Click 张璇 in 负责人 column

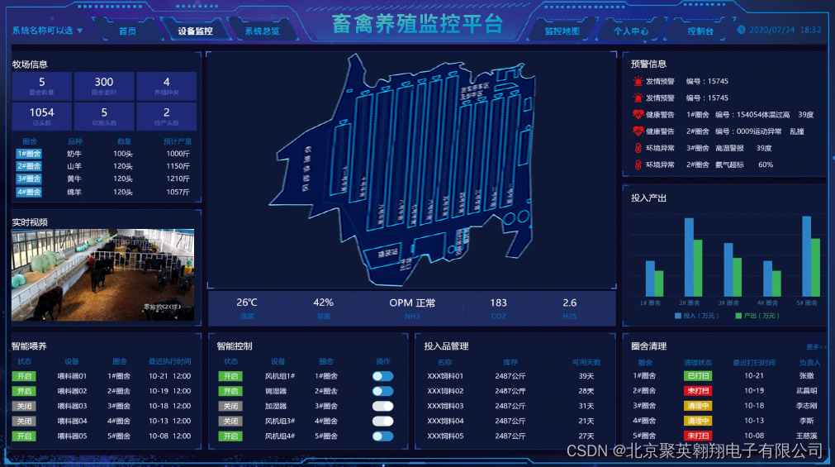pos(806,375)
